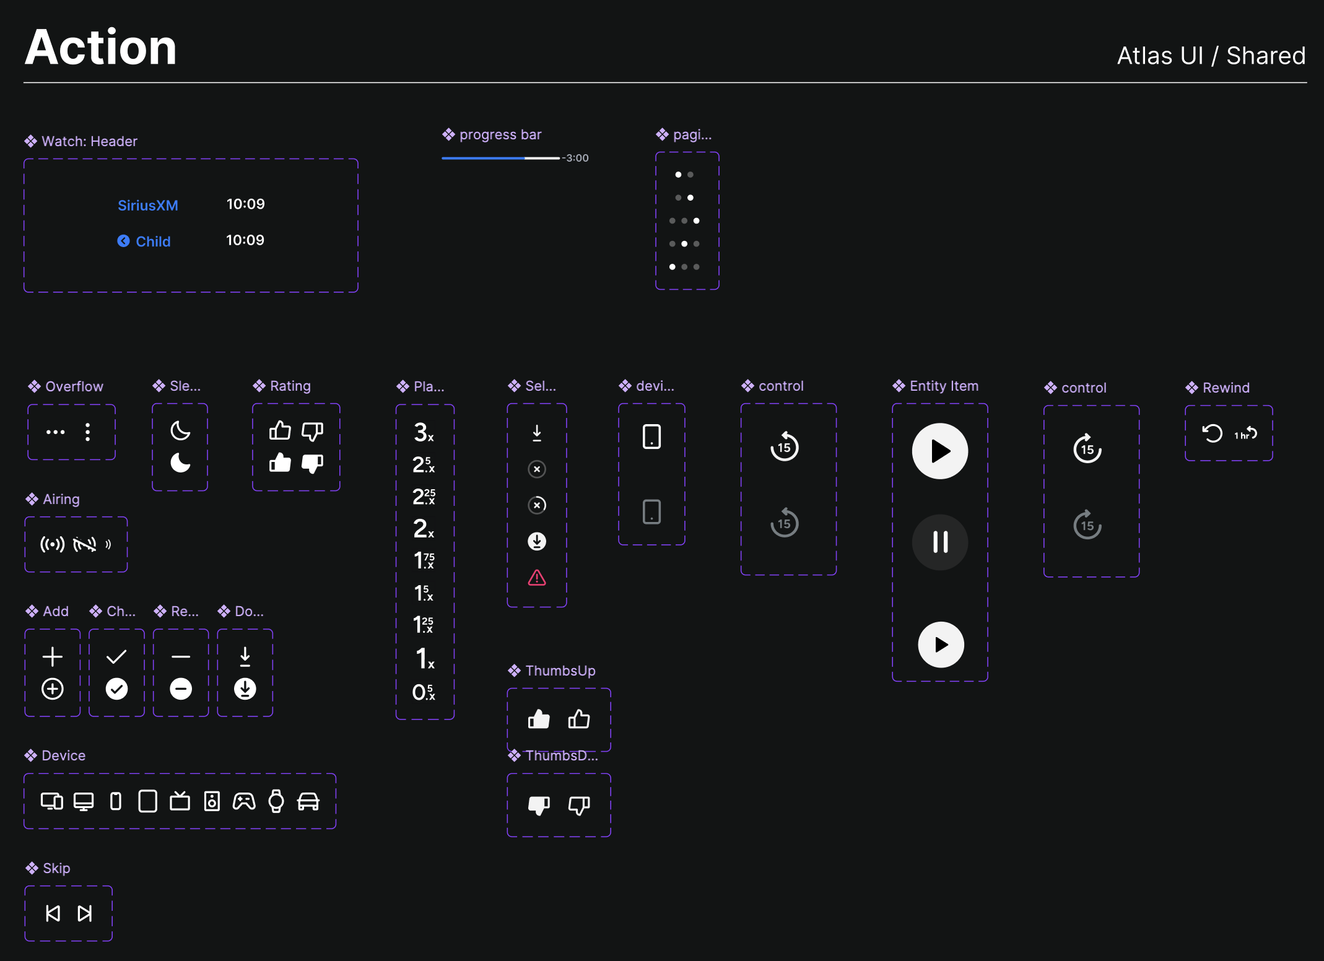The width and height of the screenshot is (1324, 961).
Task: Select the 0.5x playback speed option
Action: (x=424, y=692)
